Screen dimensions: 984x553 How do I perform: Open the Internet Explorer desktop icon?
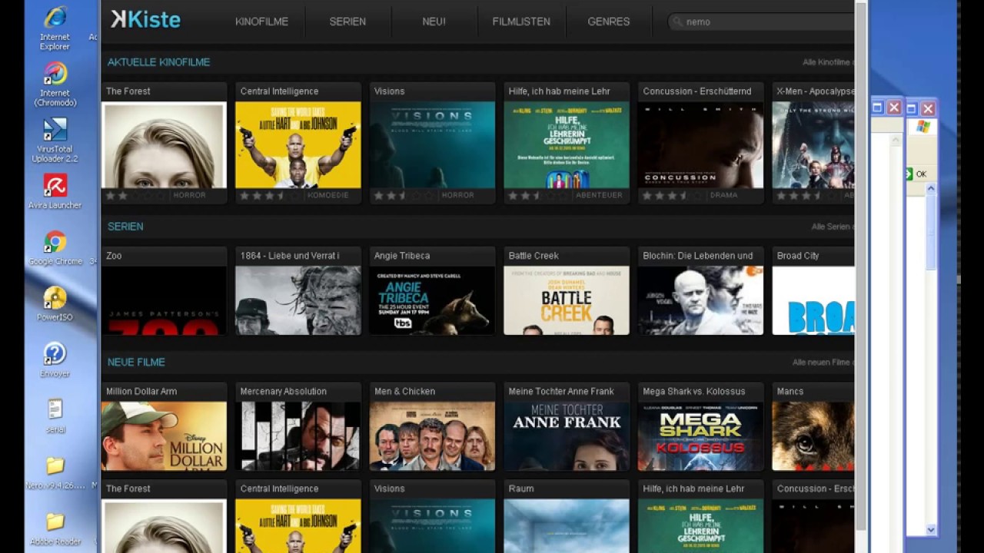point(55,27)
